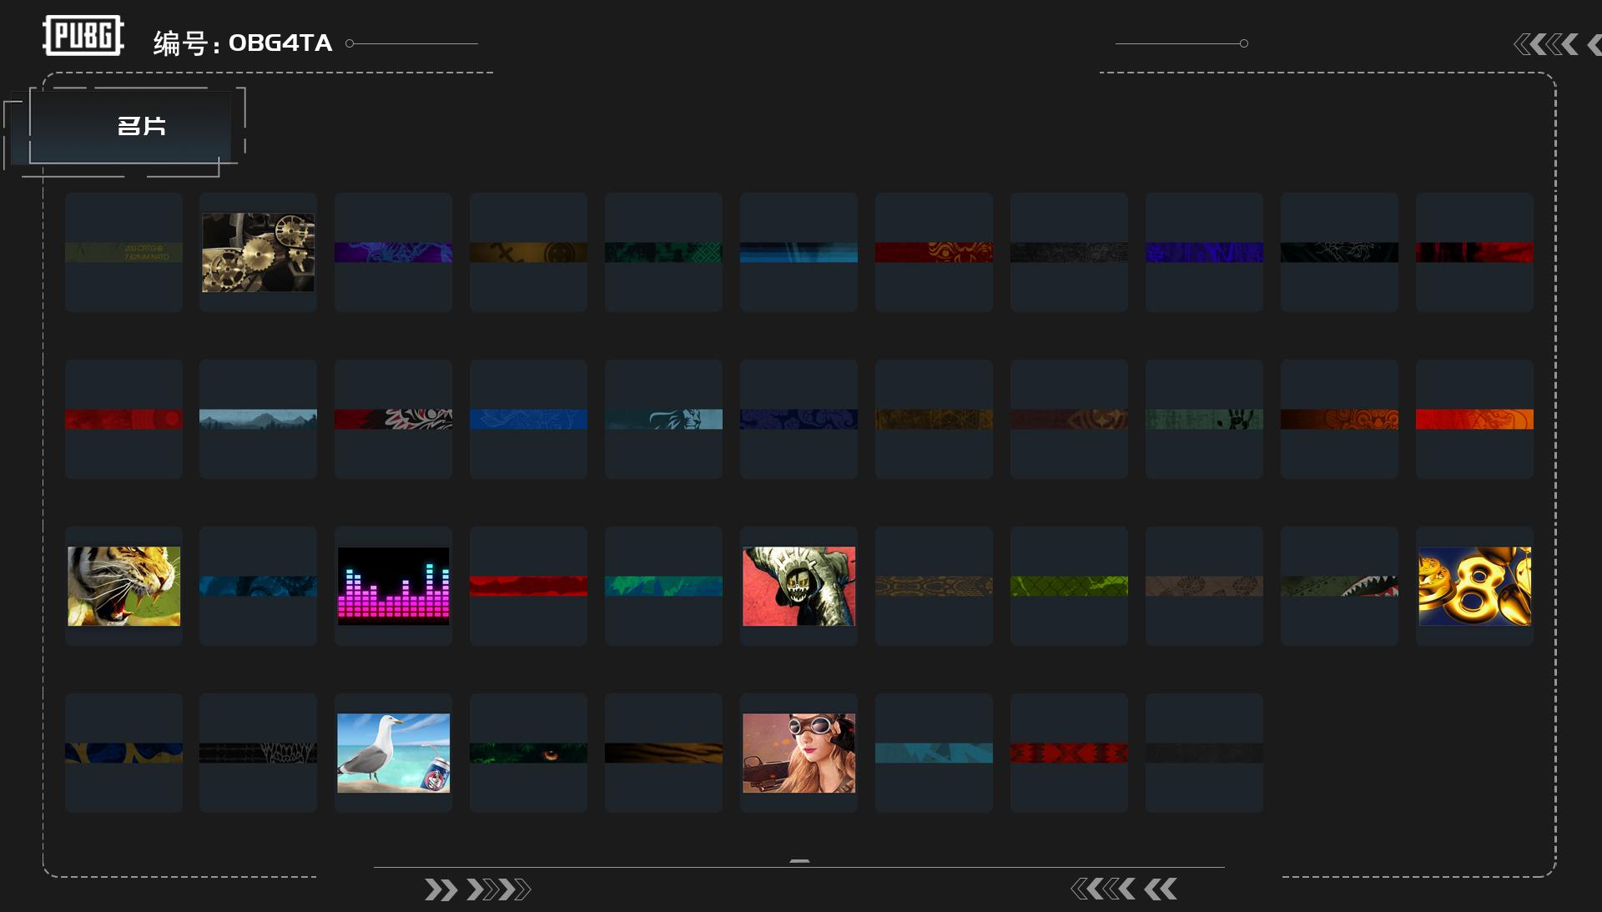
Task: Click the scroll handle at bottom center
Action: pos(799,860)
